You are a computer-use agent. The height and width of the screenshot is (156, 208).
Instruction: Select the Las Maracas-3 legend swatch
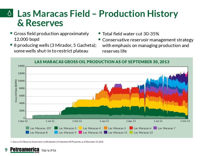click(56, 128)
